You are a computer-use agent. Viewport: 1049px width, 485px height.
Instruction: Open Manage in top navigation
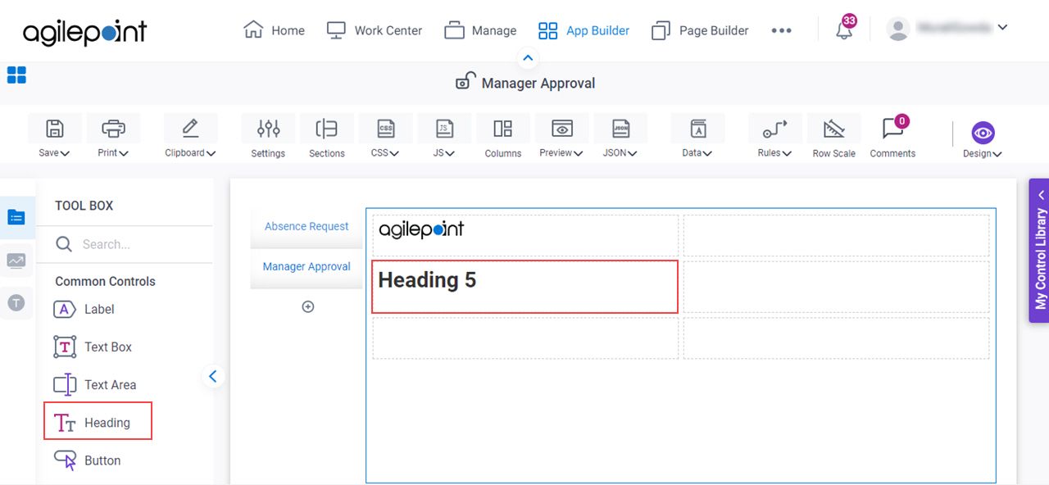(x=480, y=30)
